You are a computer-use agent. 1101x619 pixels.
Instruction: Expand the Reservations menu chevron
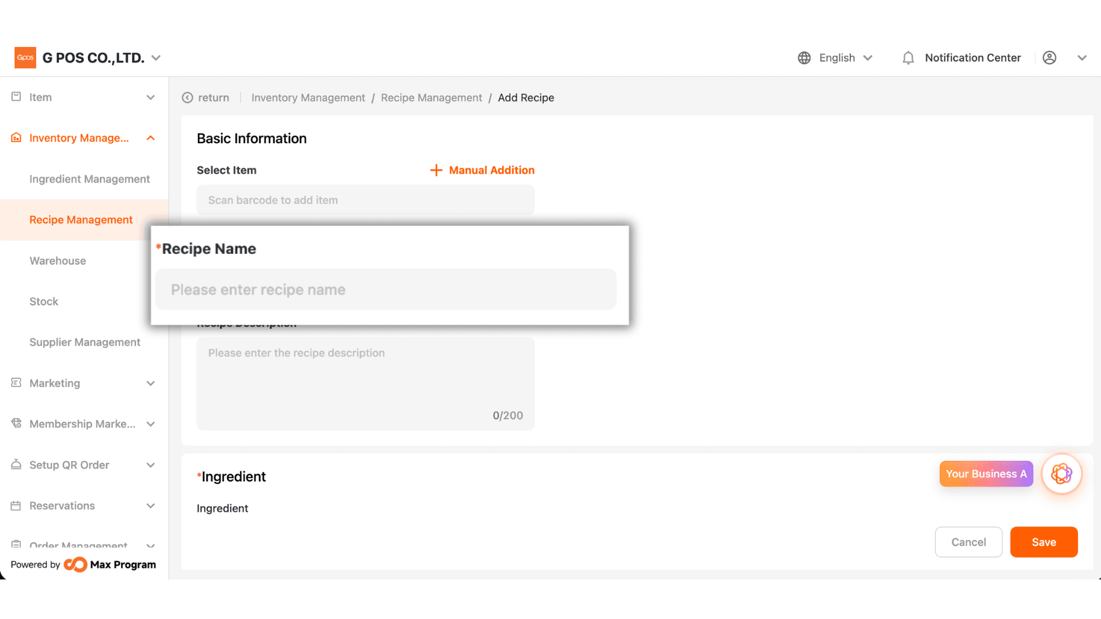click(151, 506)
